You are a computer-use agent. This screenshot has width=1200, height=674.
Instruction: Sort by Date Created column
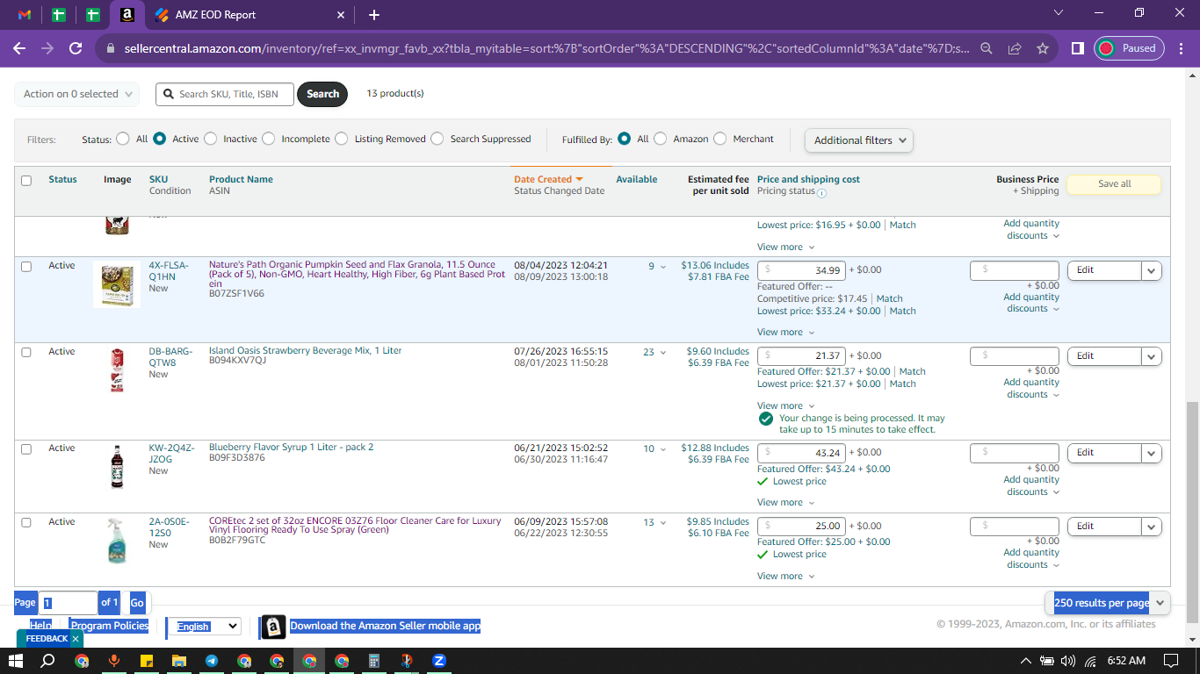click(x=548, y=179)
